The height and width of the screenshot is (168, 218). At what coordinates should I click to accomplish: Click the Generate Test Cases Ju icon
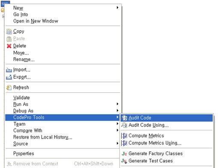tap(124, 161)
